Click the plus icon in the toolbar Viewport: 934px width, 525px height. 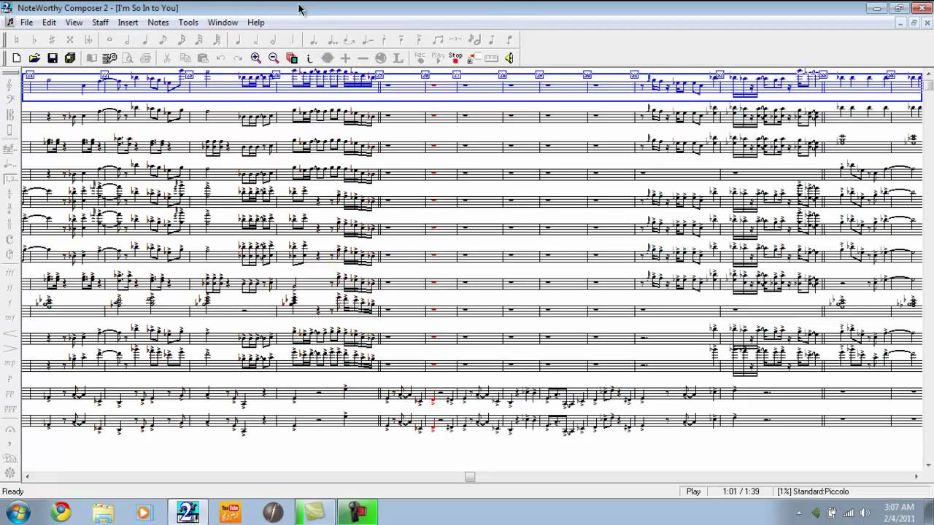point(345,58)
